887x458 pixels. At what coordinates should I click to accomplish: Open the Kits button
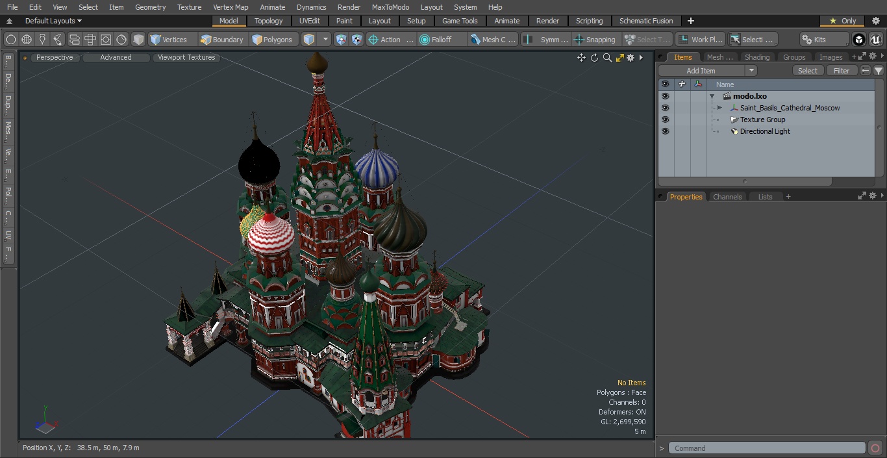tap(824, 40)
